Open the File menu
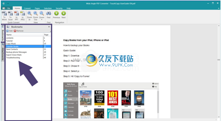Image resolution: width=221 pixels, height=121 pixels. pyautogui.click(x=6, y=8)
